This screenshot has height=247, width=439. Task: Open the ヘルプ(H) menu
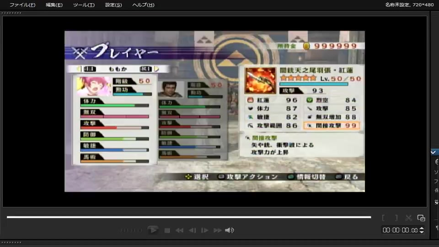[x=143, y=5]
